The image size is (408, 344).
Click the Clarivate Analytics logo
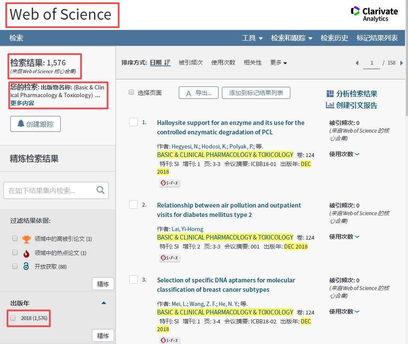pos(374,14)
